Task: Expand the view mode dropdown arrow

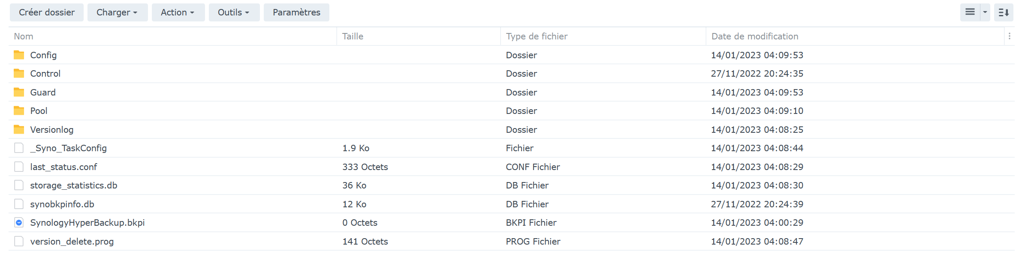Action: pos(985,12)
